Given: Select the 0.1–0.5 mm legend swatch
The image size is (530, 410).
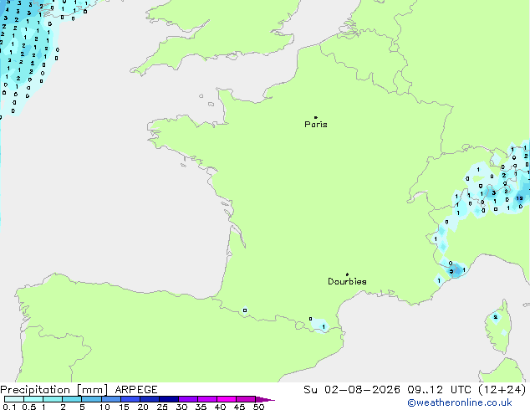Looking at the screenshot, I should 14,399.
